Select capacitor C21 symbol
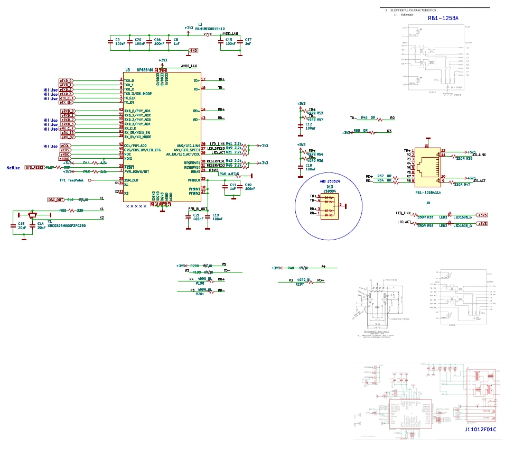 (188, 217)
